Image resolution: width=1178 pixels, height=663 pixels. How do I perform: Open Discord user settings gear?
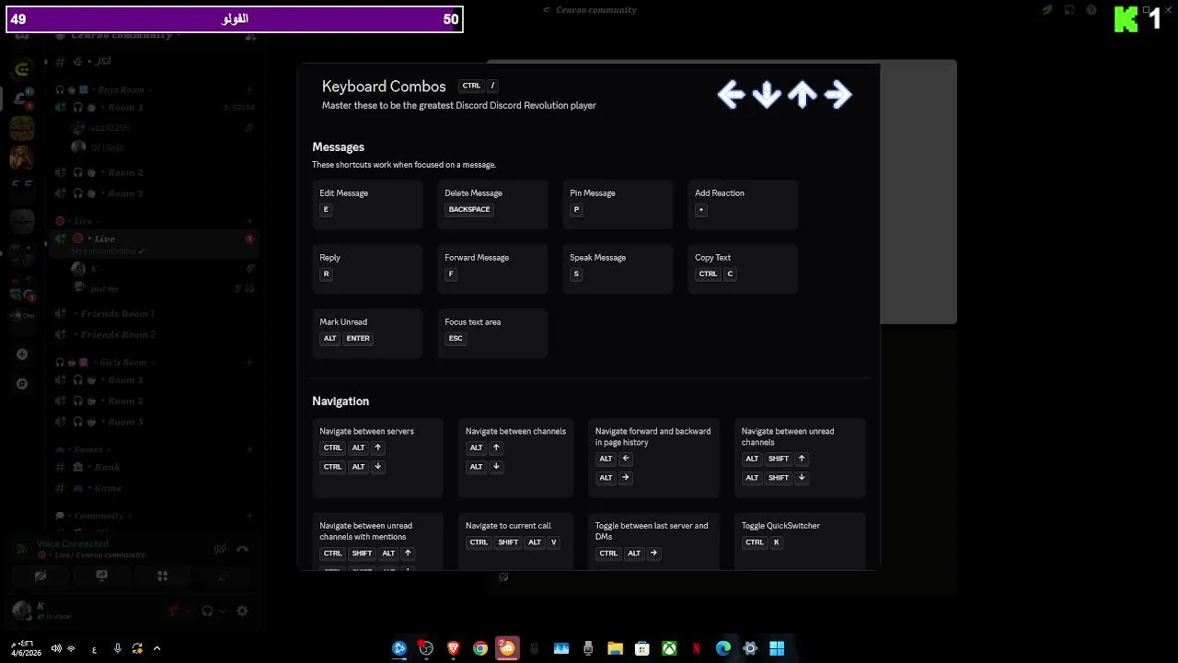tap(242, 611)
